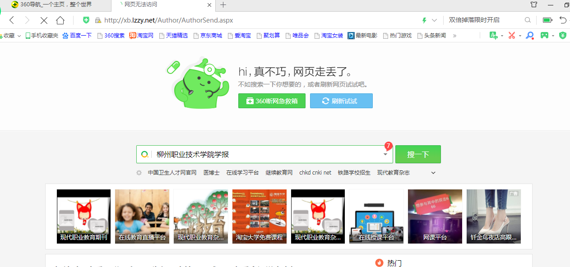Click the 搜一下 search button
Image resolution: width=570 pixels, height=267 pixels.
(x=418, y=154)
